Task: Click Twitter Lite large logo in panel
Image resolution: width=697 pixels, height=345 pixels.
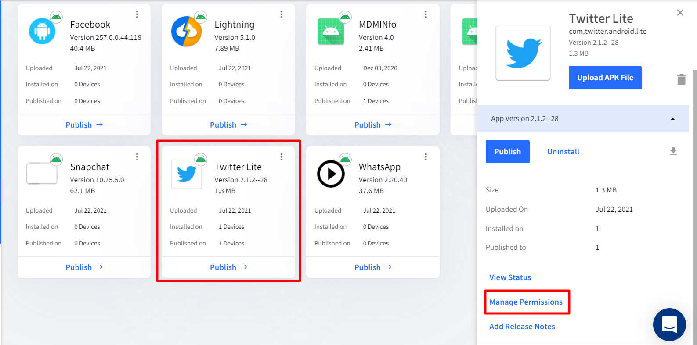Action: pos(523,53)
